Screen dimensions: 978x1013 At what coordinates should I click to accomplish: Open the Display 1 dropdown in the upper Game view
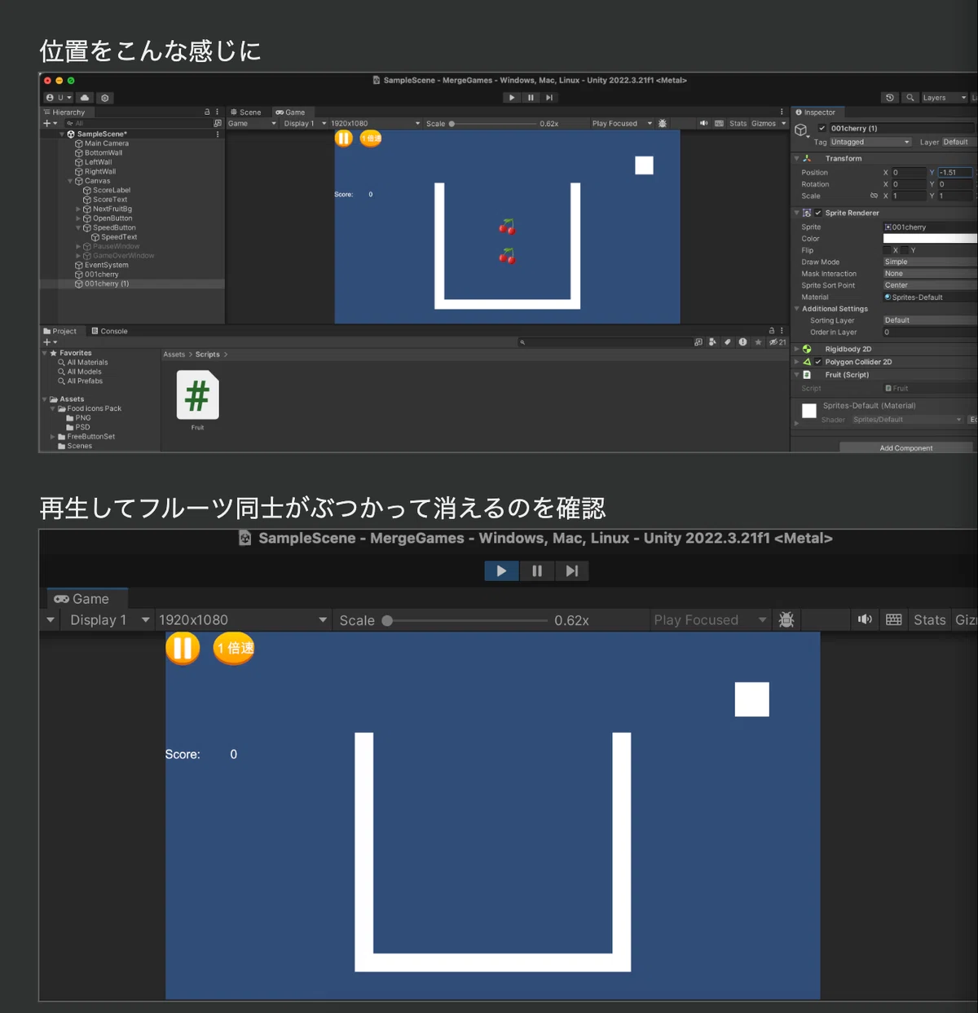[x=305, y=124]
